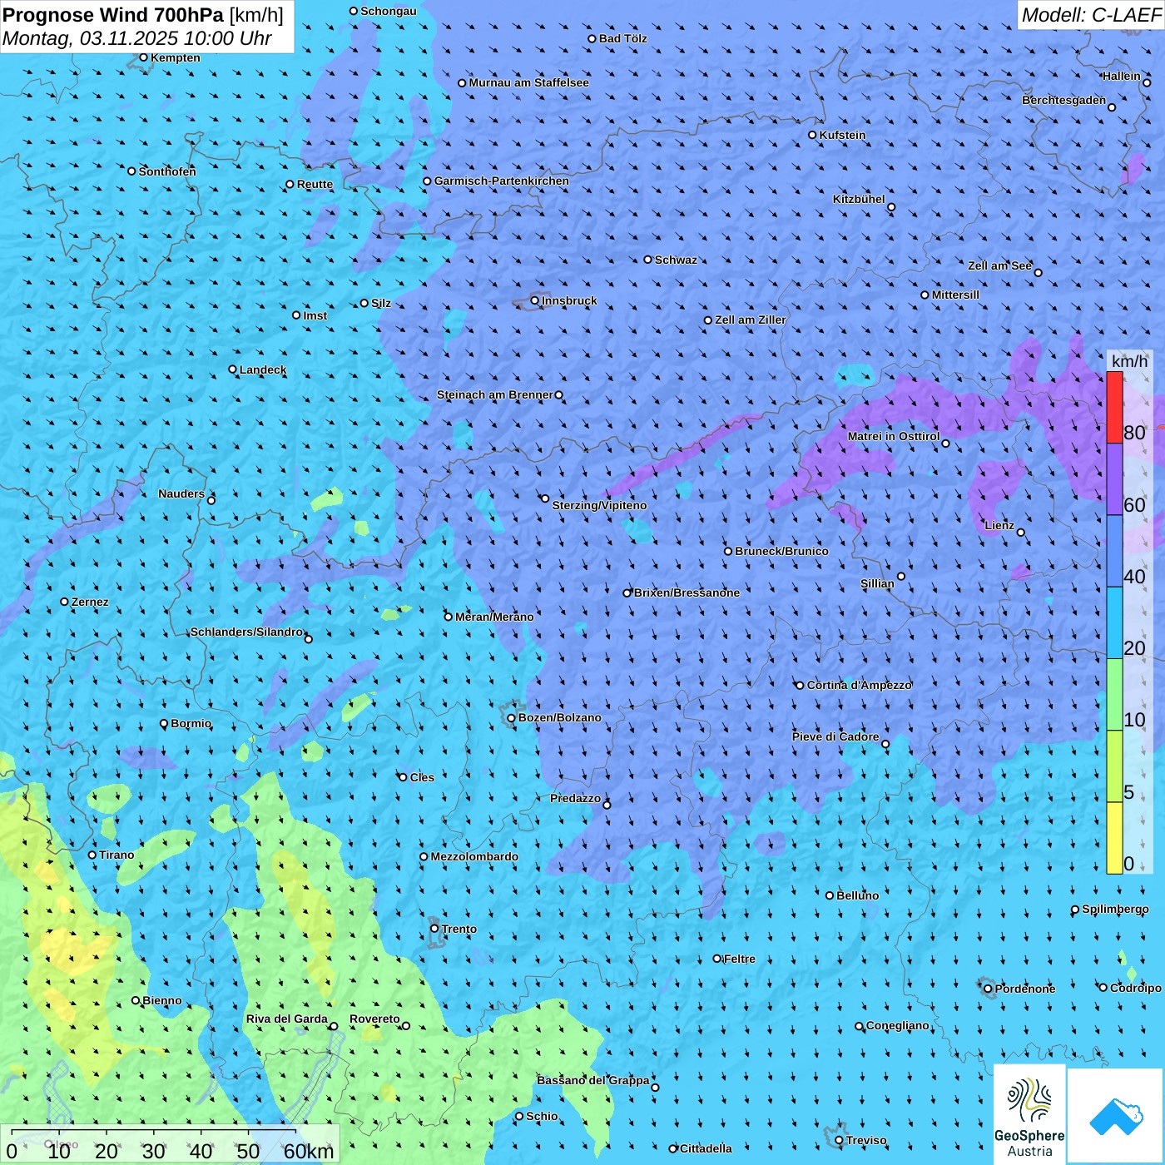
Task: Click the 'Hallein' town label
Action: 1122,76
